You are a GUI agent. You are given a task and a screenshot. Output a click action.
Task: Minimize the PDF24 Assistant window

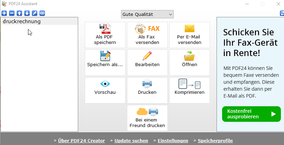click(247, 4)
